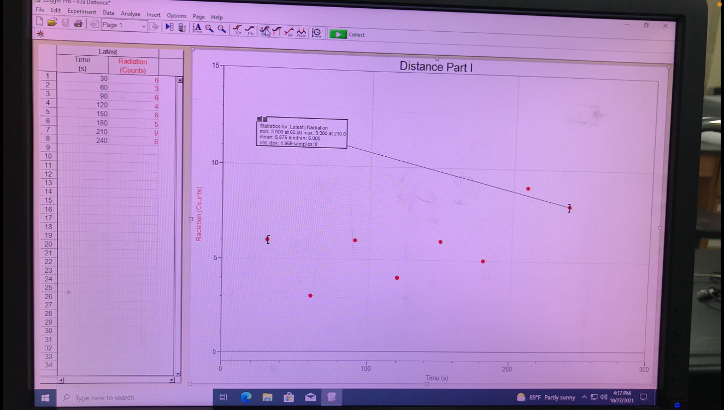Click the Radiation (Counts) column header
Screen dimensions: 724x410
pyautogui.click(x=133, y=66)
